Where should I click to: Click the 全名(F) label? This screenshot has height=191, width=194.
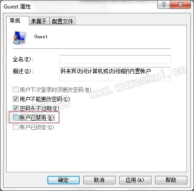point(23,60)
